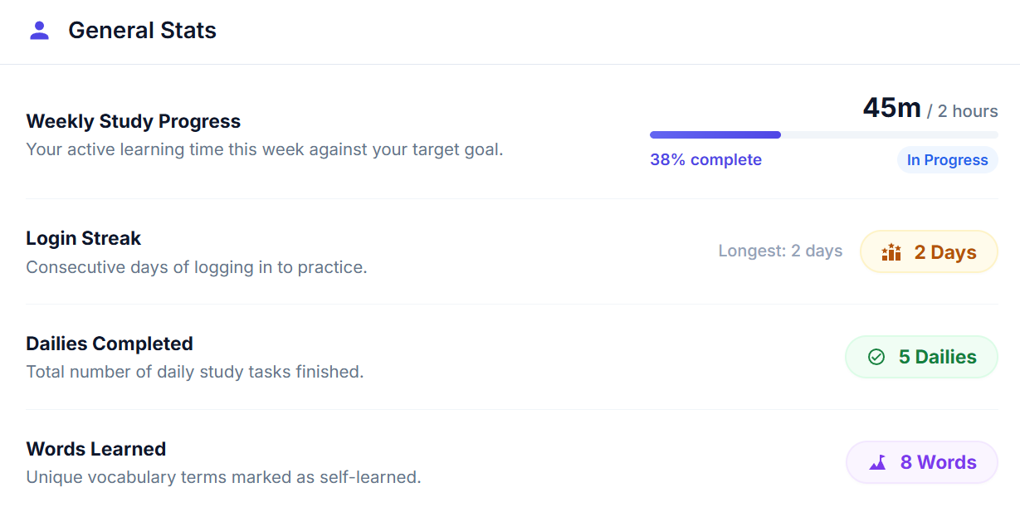Select the Weekly Study Progress title

coord(134,121)
